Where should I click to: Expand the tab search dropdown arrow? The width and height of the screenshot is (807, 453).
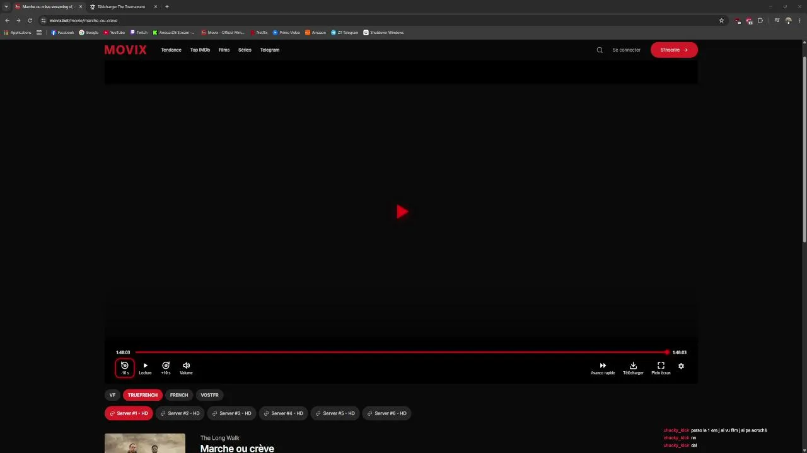(6, 6)
